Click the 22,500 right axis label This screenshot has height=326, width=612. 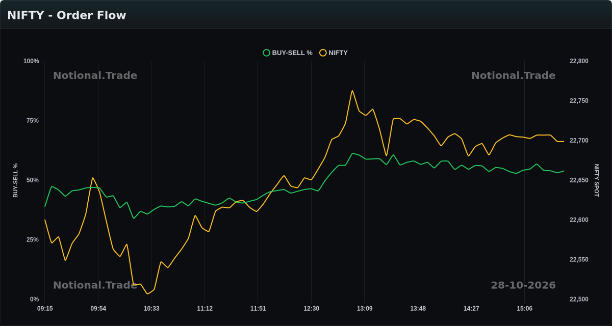[579, 300]
